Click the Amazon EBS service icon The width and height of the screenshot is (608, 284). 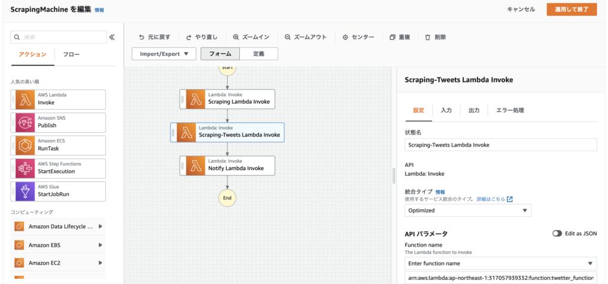point(20,245)
